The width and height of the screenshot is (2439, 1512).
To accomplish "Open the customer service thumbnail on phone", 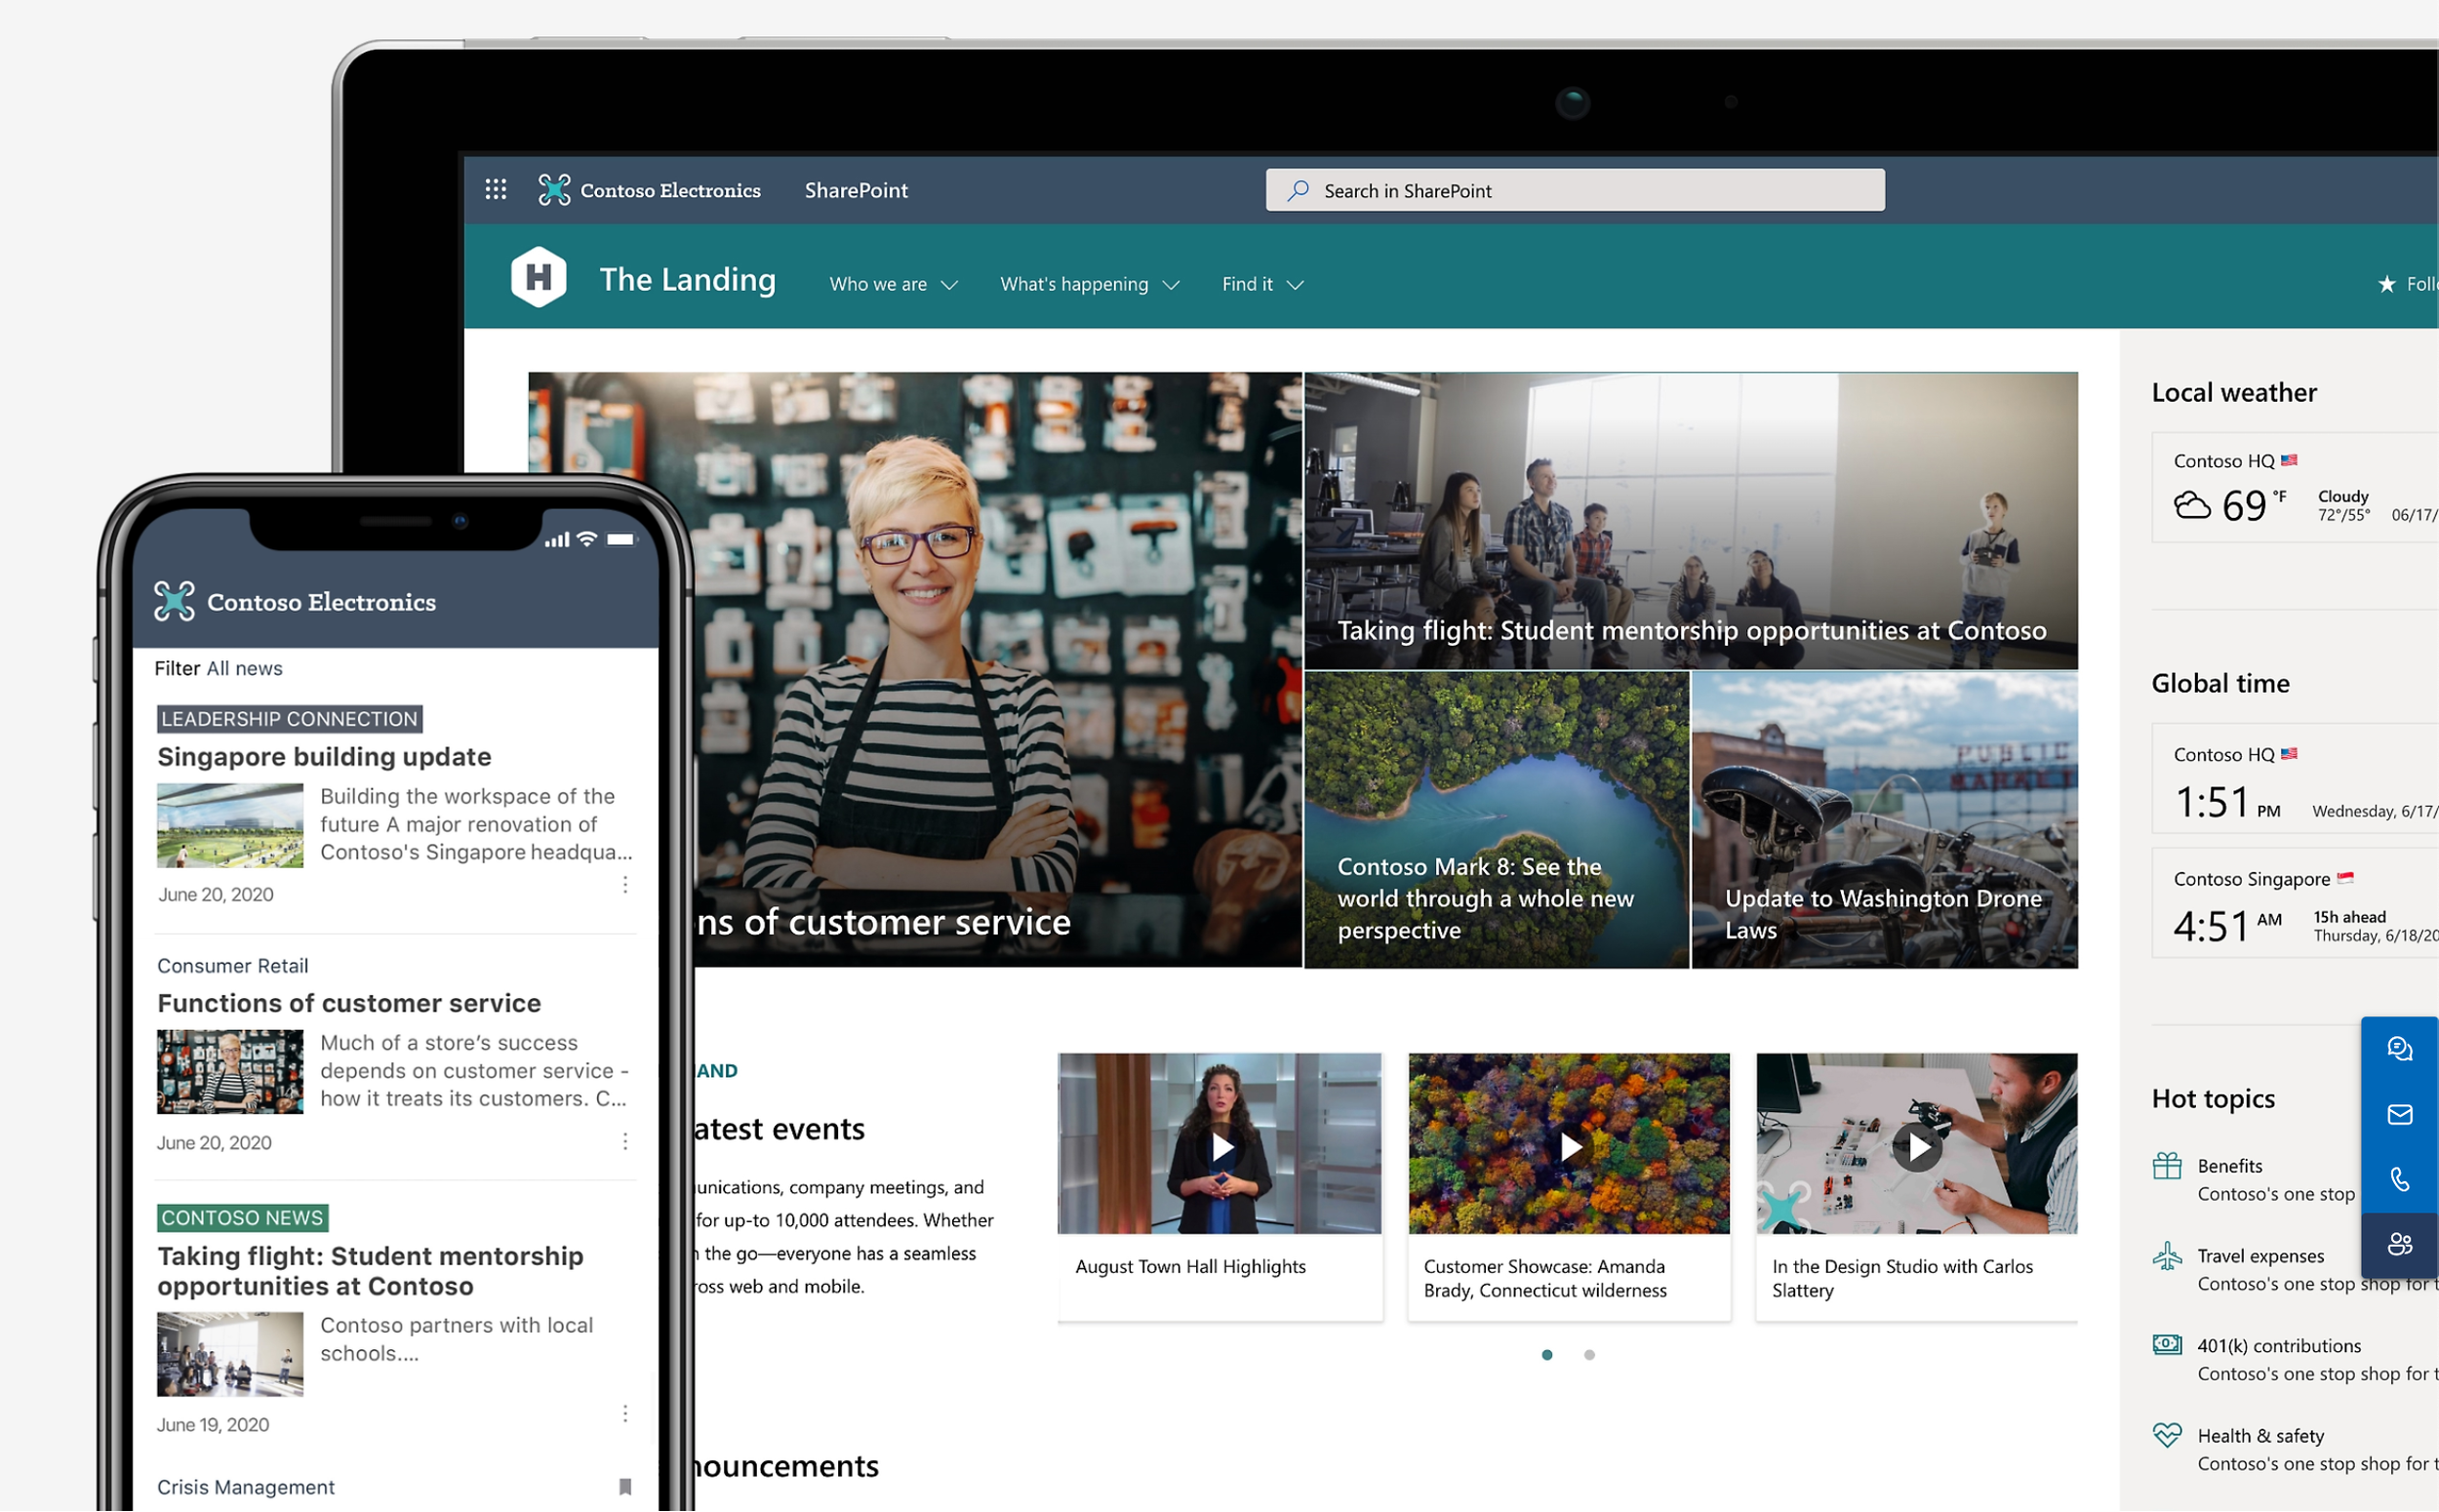I will 230,1072.
